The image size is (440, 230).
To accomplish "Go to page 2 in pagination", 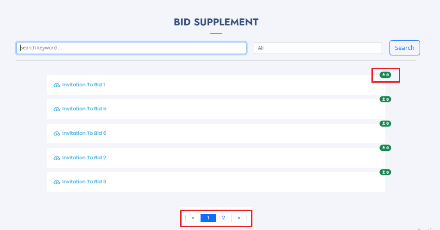I will pos(223,218).
